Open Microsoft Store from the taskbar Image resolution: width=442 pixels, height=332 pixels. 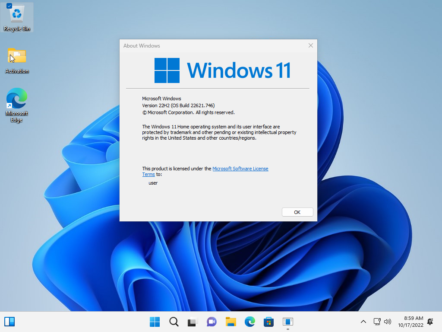point(269,322)
